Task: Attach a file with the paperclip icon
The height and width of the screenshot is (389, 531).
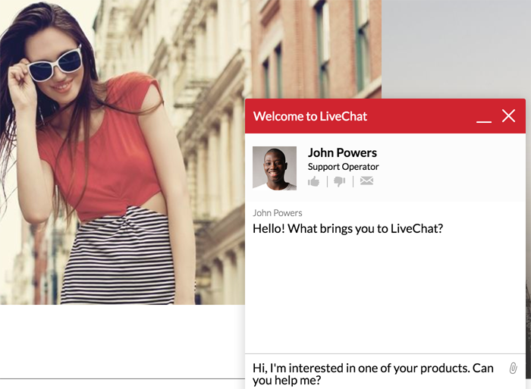Action: tap(513, 368)
